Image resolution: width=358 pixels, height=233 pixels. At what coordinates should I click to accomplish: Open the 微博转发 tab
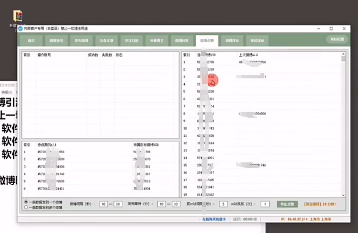[182, 41]
